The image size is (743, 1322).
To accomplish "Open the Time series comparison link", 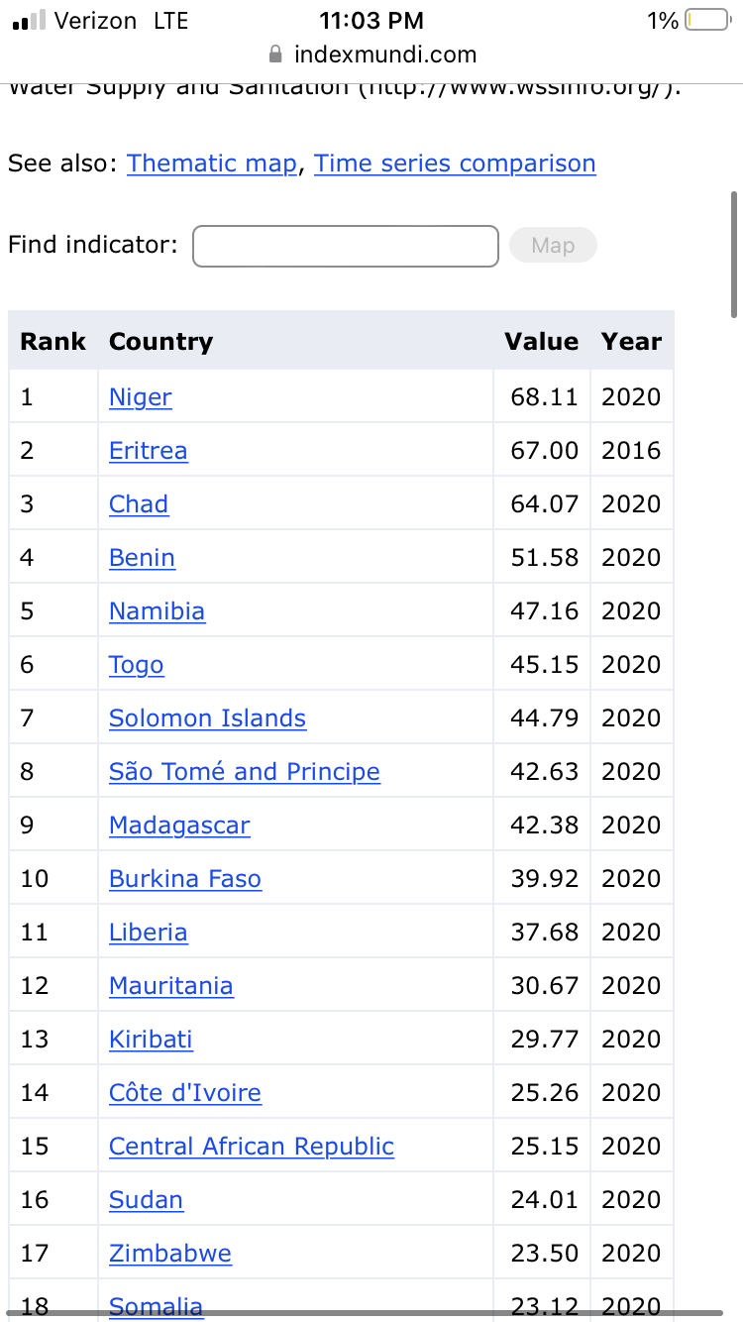I will tap(455, 164).
